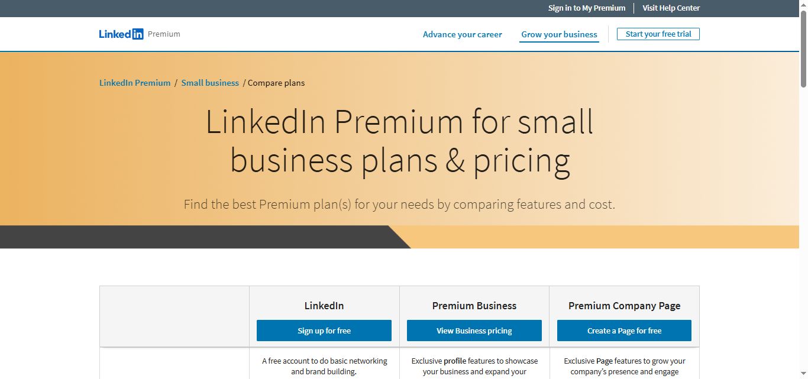Select the 'Premium' label next to the logo
The height and width of the screenshot is (379, 808).
click(164, 34)
